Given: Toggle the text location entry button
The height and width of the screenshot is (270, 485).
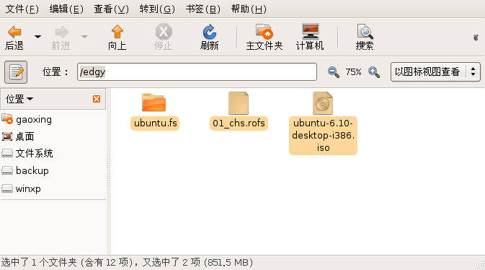Looking at the screenshot, I should tap(16, 72).
